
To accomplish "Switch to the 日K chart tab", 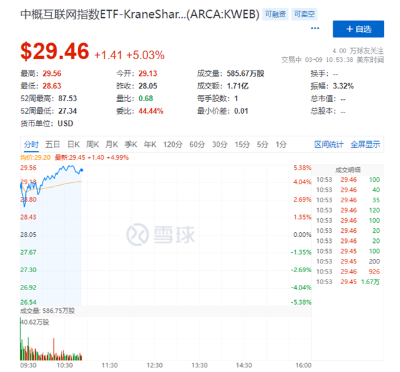I will coord(73,144).
